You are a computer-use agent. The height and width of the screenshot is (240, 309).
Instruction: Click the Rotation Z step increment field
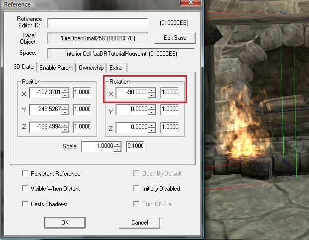[x=170, y=127]
